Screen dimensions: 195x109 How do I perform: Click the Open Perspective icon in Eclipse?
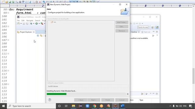pos(152,28)
